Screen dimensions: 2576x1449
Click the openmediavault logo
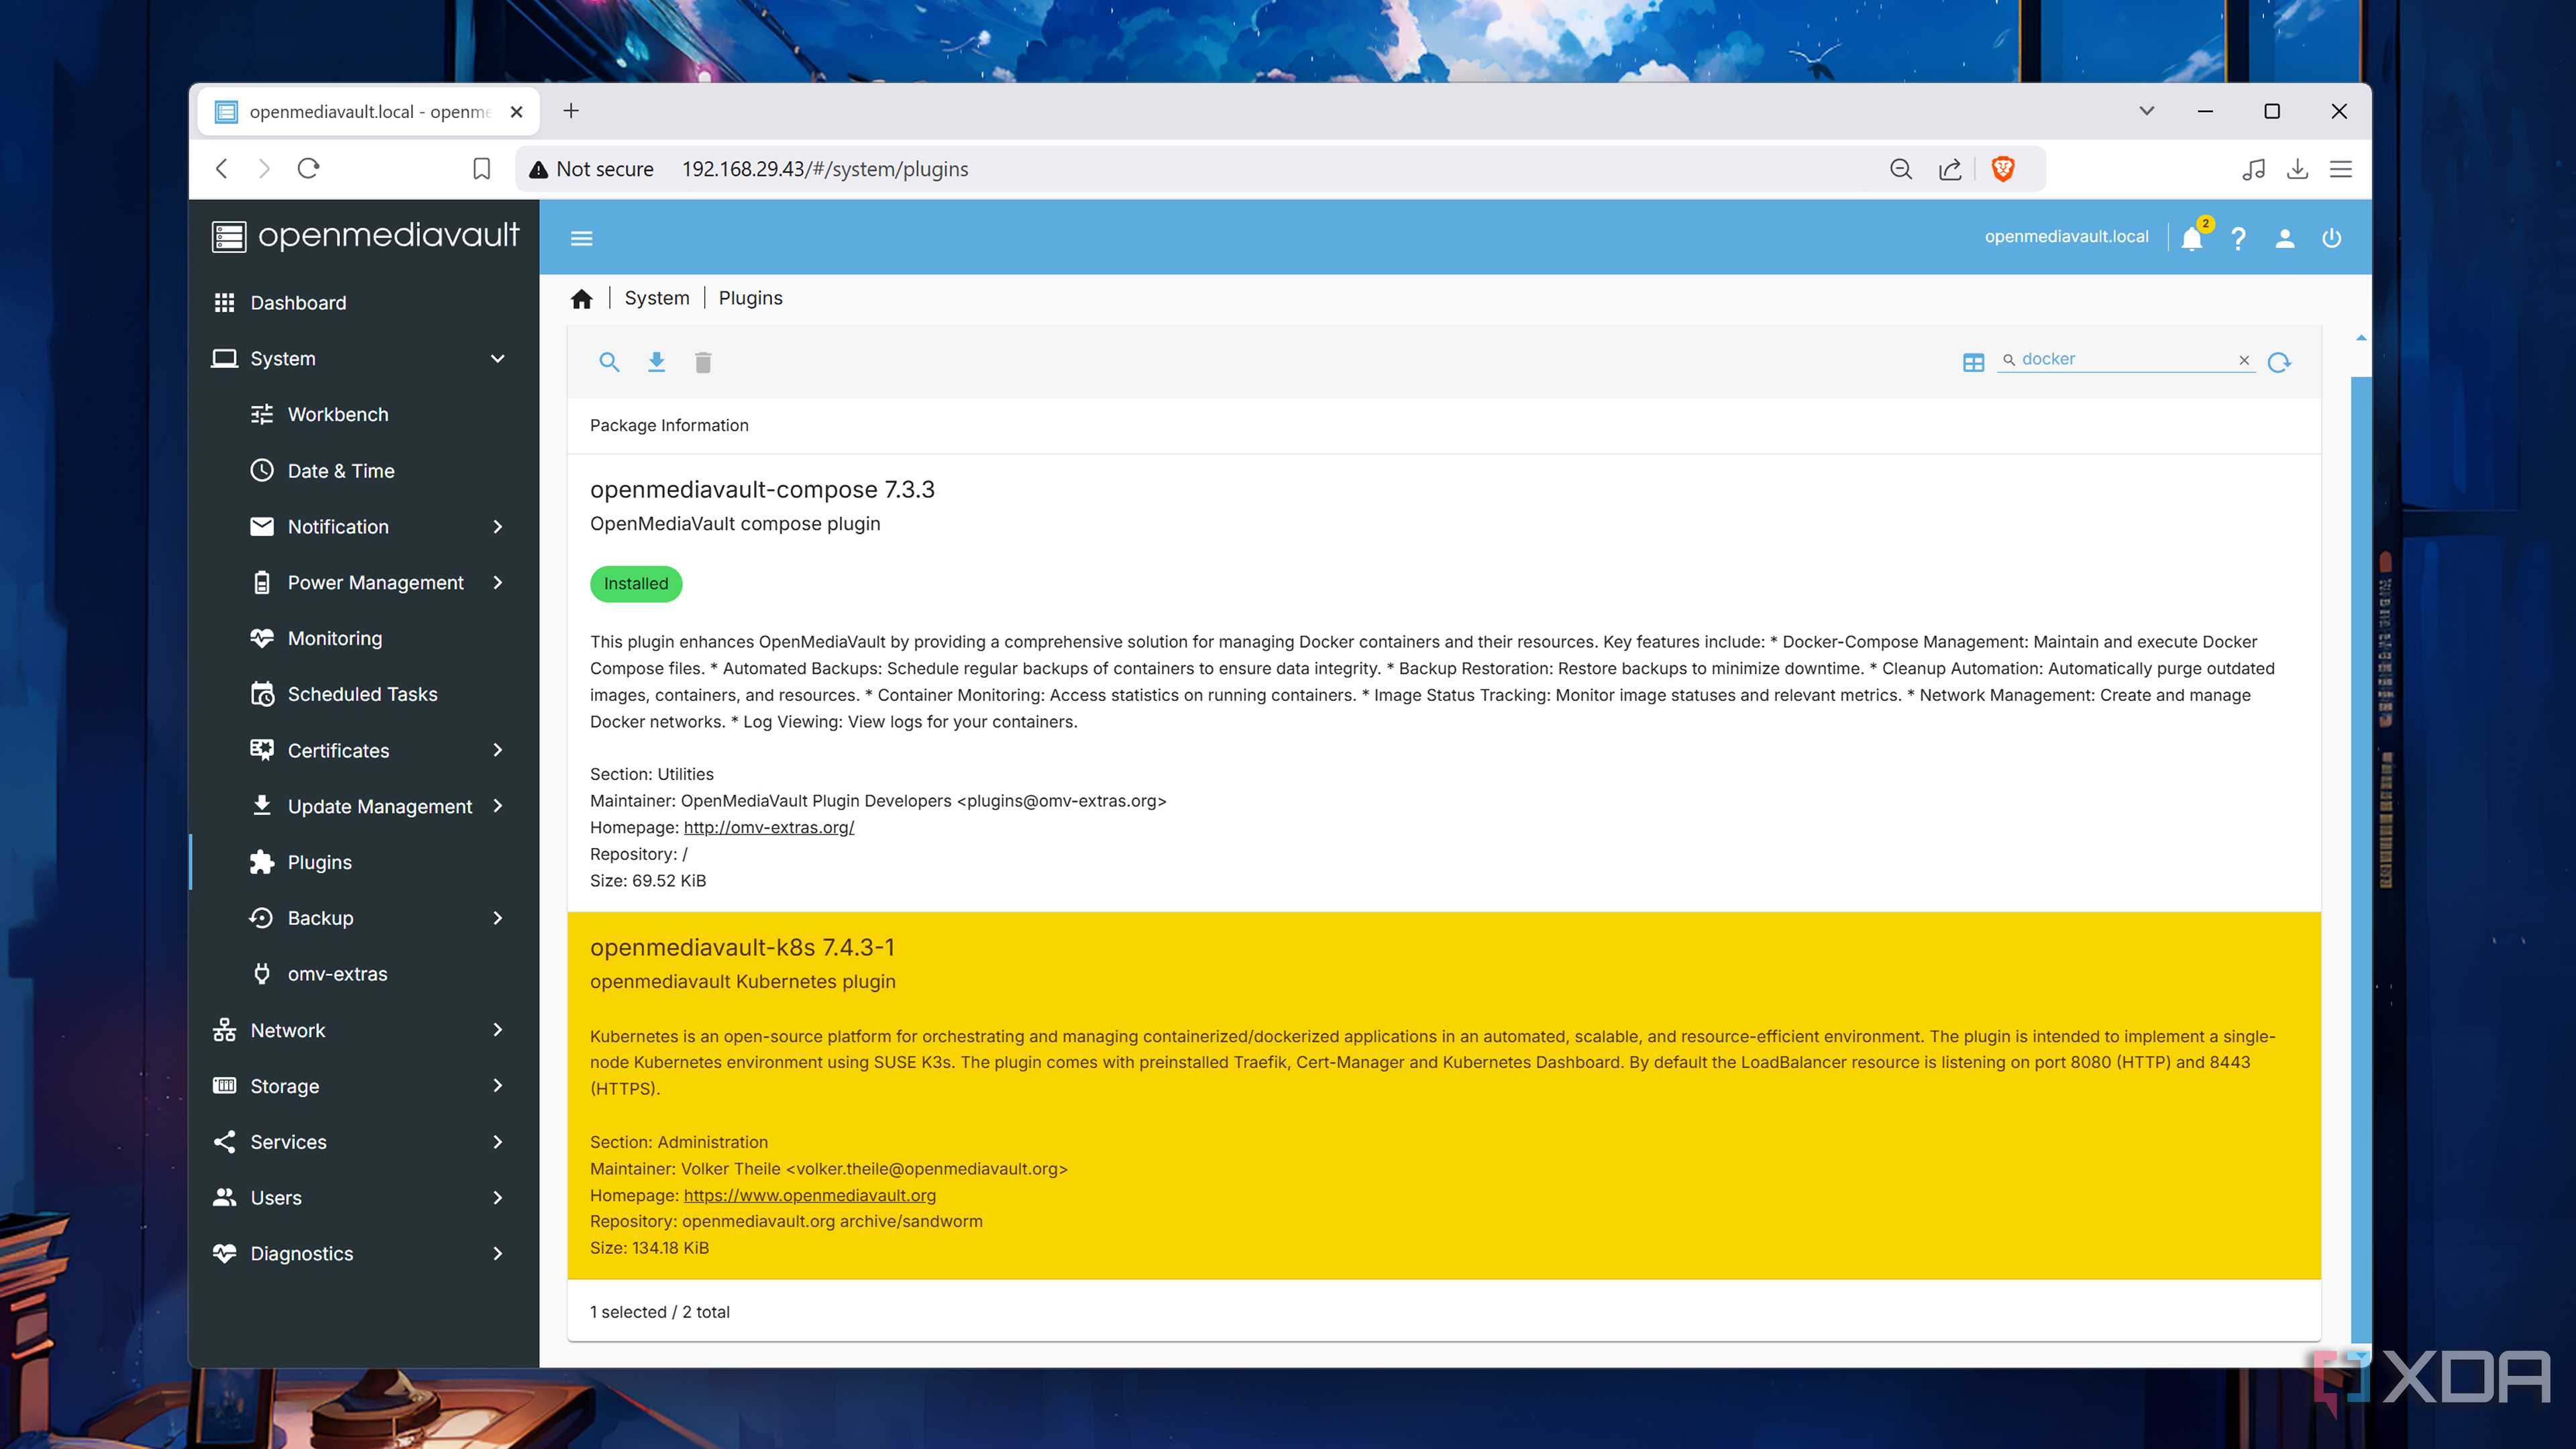click(365, 236)
